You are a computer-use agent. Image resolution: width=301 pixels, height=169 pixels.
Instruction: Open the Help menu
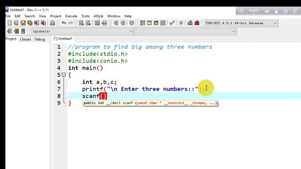tap(128, 16)
